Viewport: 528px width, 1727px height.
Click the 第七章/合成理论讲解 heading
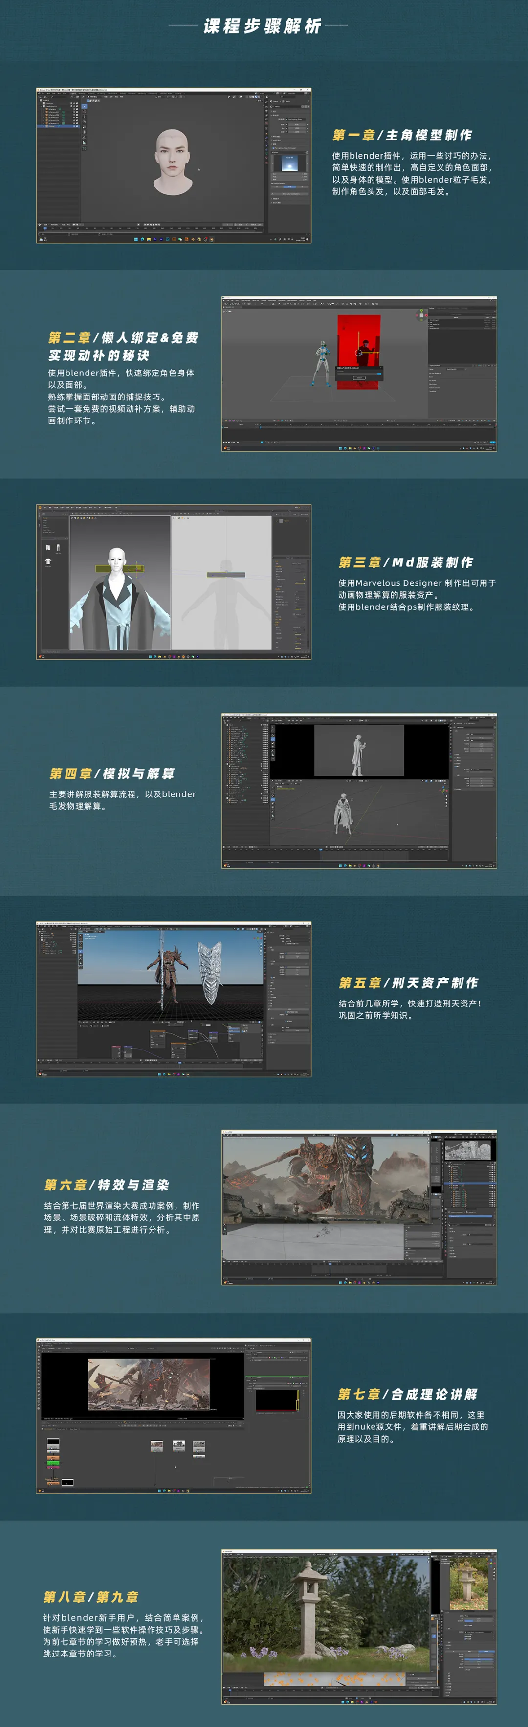(408, 1394)
